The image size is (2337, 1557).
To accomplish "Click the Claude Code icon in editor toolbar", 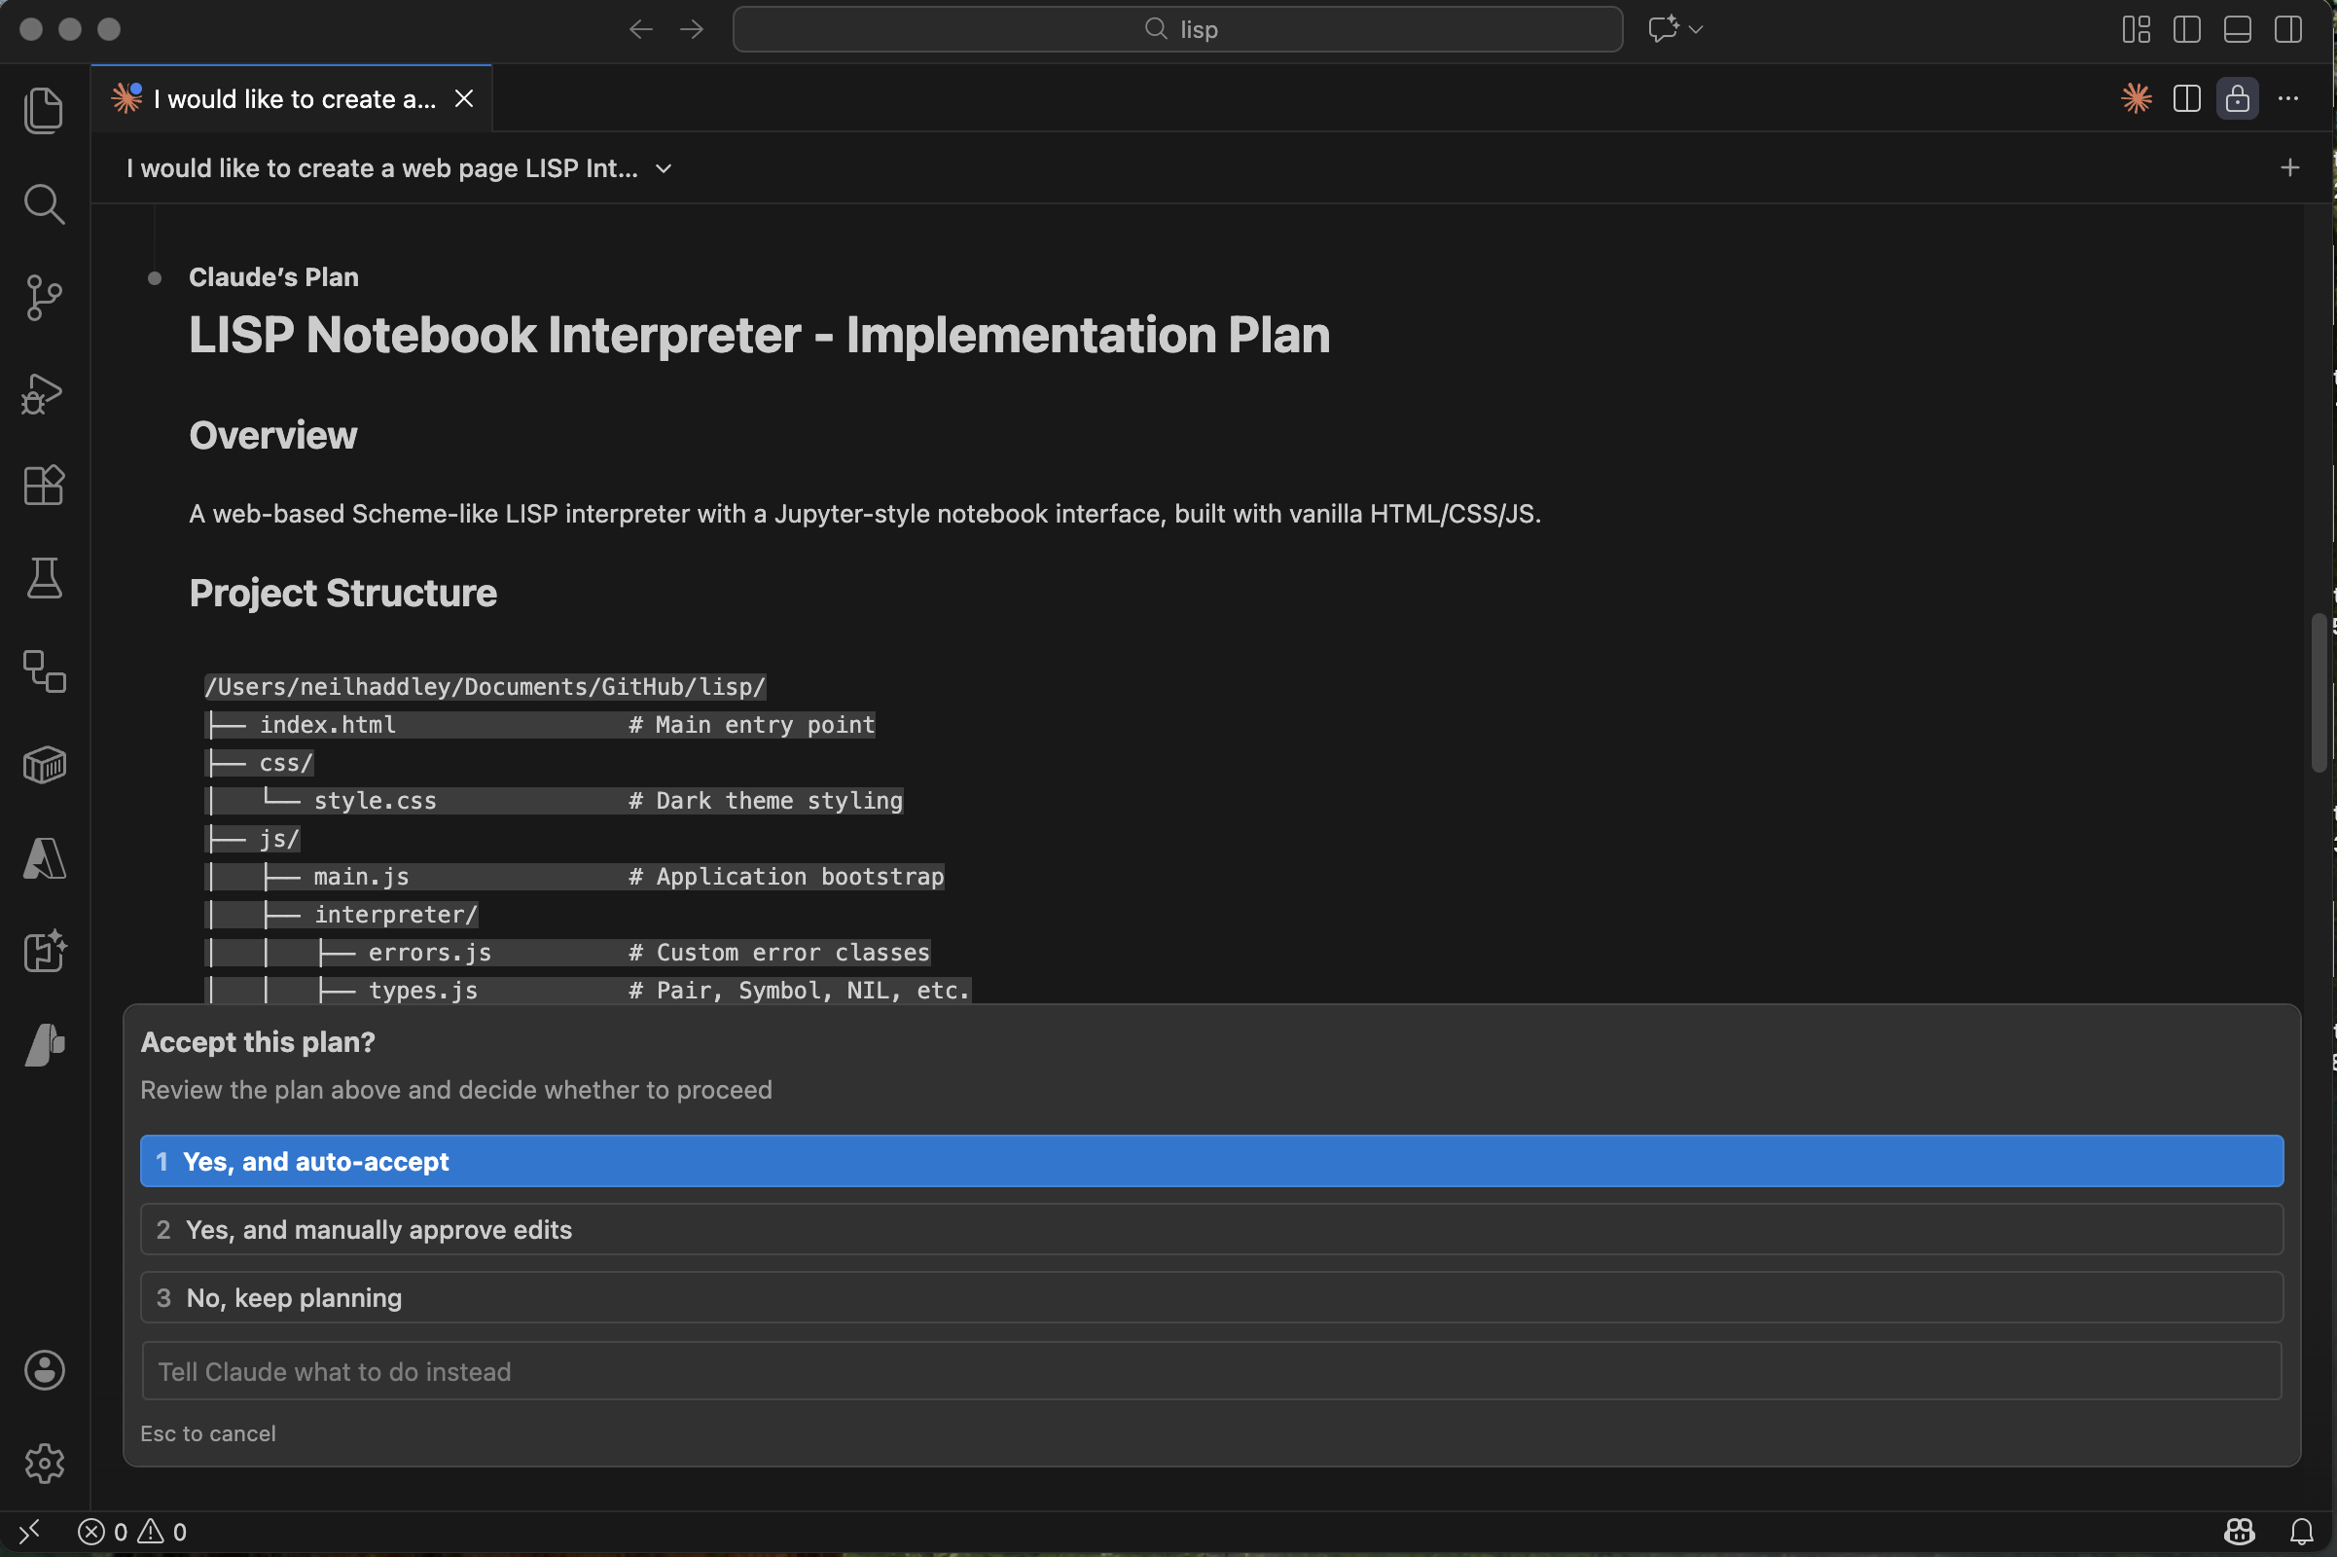I will point(2137,98).
